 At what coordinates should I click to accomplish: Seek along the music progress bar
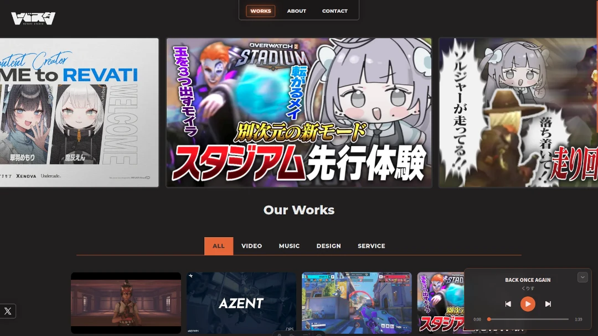tap(529, 319)
